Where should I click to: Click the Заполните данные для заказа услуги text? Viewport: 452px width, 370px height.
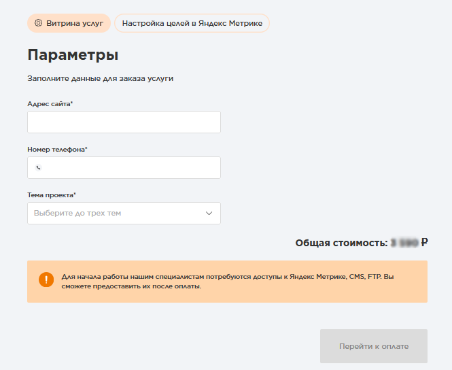pos(100,78)
